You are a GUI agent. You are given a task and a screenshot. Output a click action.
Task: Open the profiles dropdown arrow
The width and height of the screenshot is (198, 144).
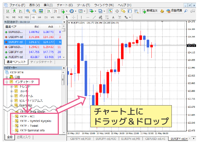[x=104, y=11]
